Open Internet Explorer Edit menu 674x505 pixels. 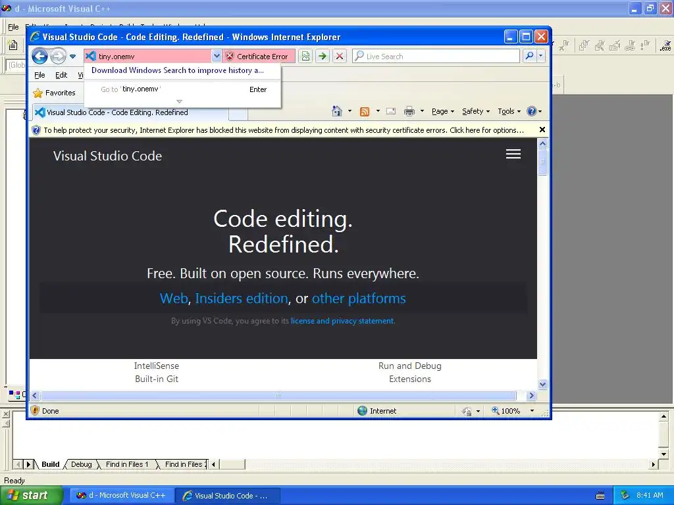pos(61,75)
